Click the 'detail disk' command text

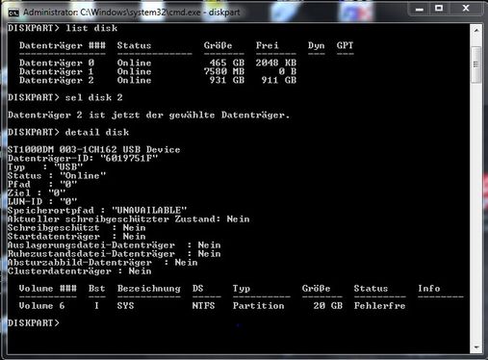[97, 132]
